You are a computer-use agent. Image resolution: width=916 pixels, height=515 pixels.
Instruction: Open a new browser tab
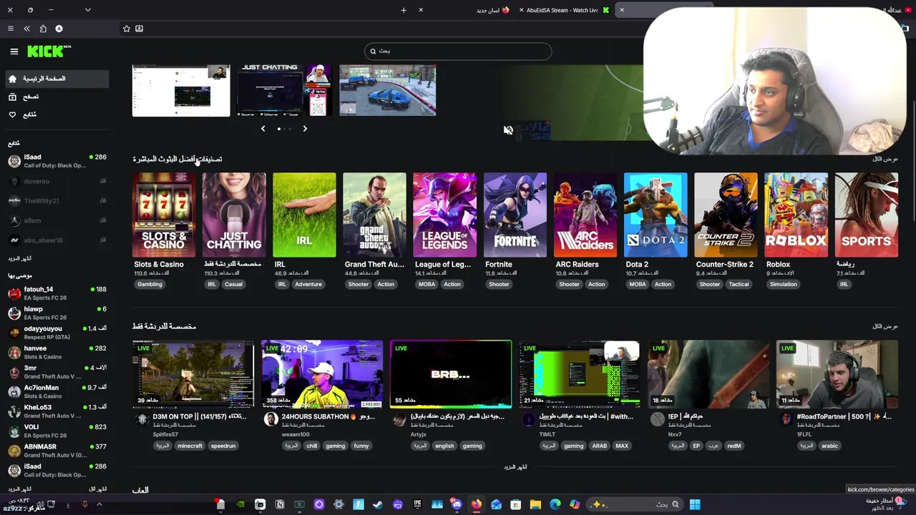(x=404, y=10)
